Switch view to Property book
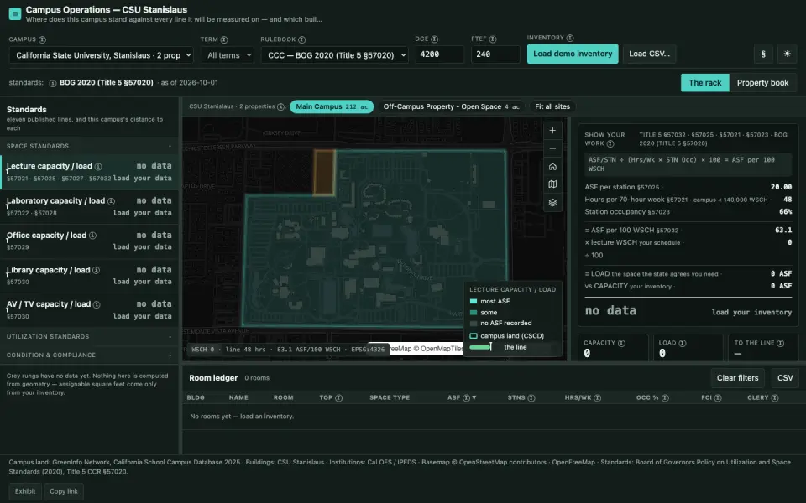Screen dimensions: 806x503 762,83
